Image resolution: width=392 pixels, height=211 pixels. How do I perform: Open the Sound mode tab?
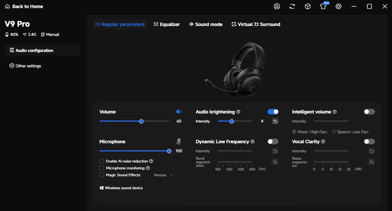click(x=206, y=24)
